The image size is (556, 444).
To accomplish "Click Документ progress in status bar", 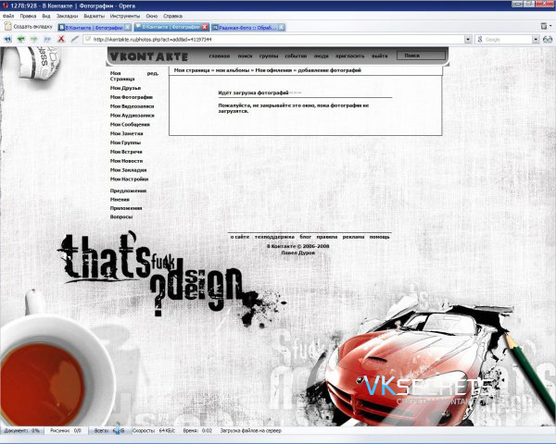I will tap(21, 431).
